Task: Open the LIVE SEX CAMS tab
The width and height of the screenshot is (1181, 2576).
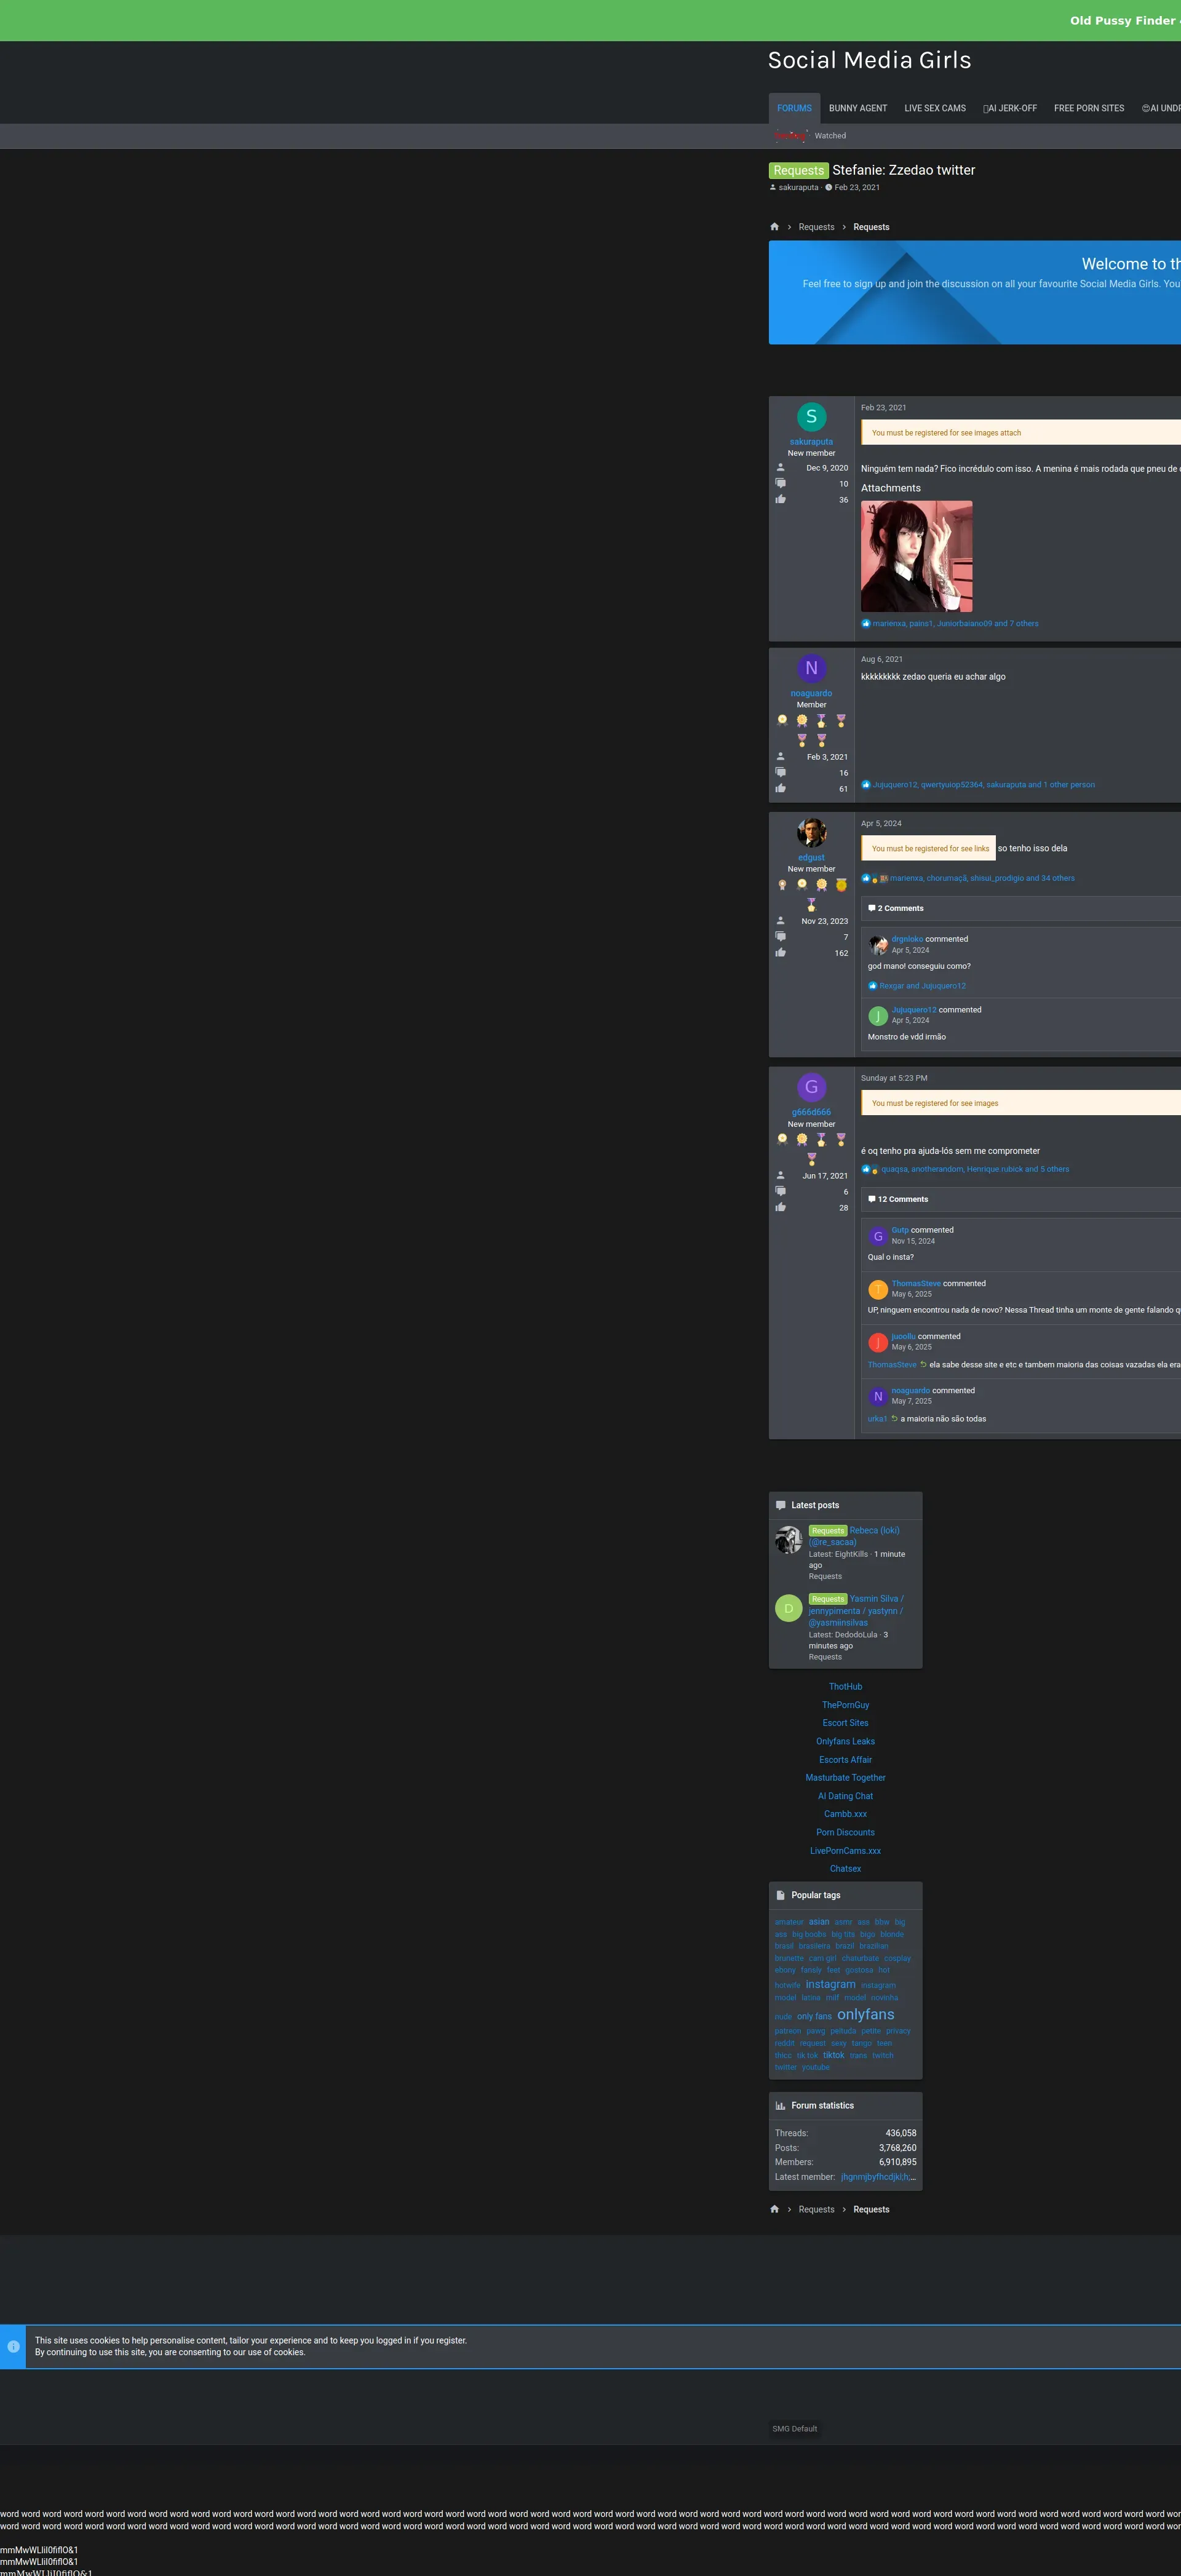Action: (x=935, y=108)
